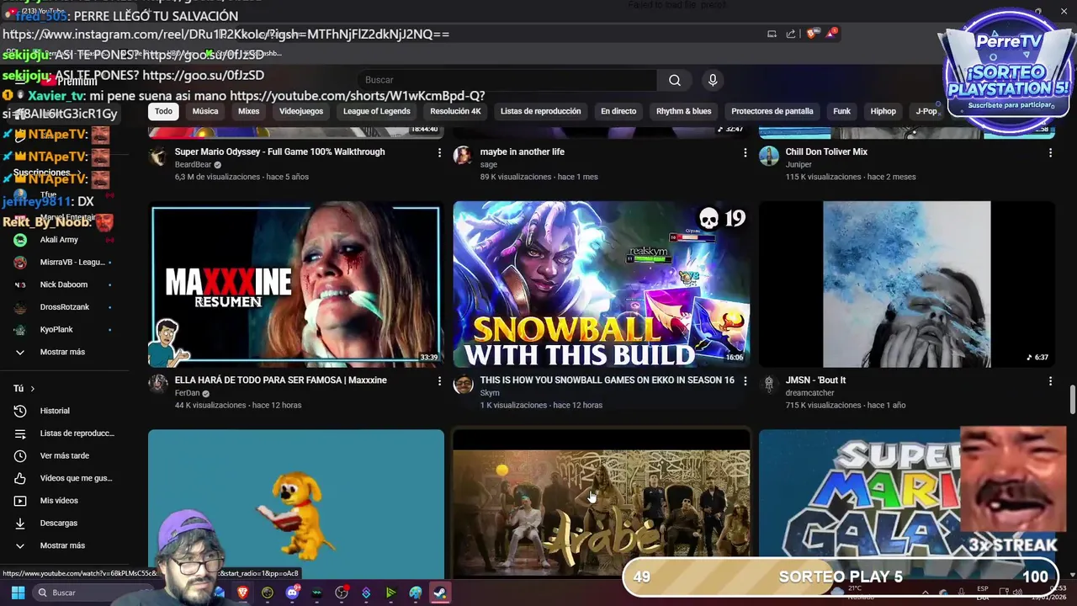The height and width of the screenshot is (606, 1077).
Task: Select the Todo filter chip
Action: [x=163, y=111]
